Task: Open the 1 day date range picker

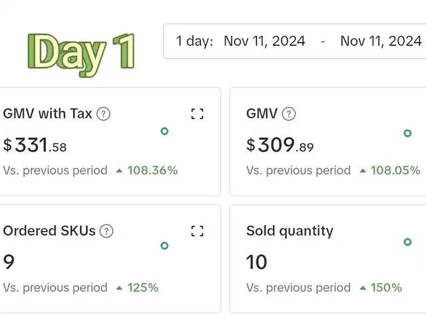Action: point(295,41)
